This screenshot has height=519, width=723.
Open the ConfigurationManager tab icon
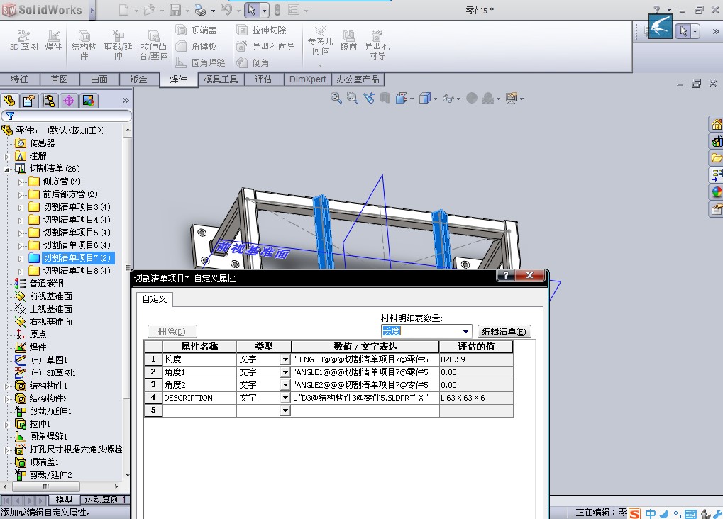49,101
